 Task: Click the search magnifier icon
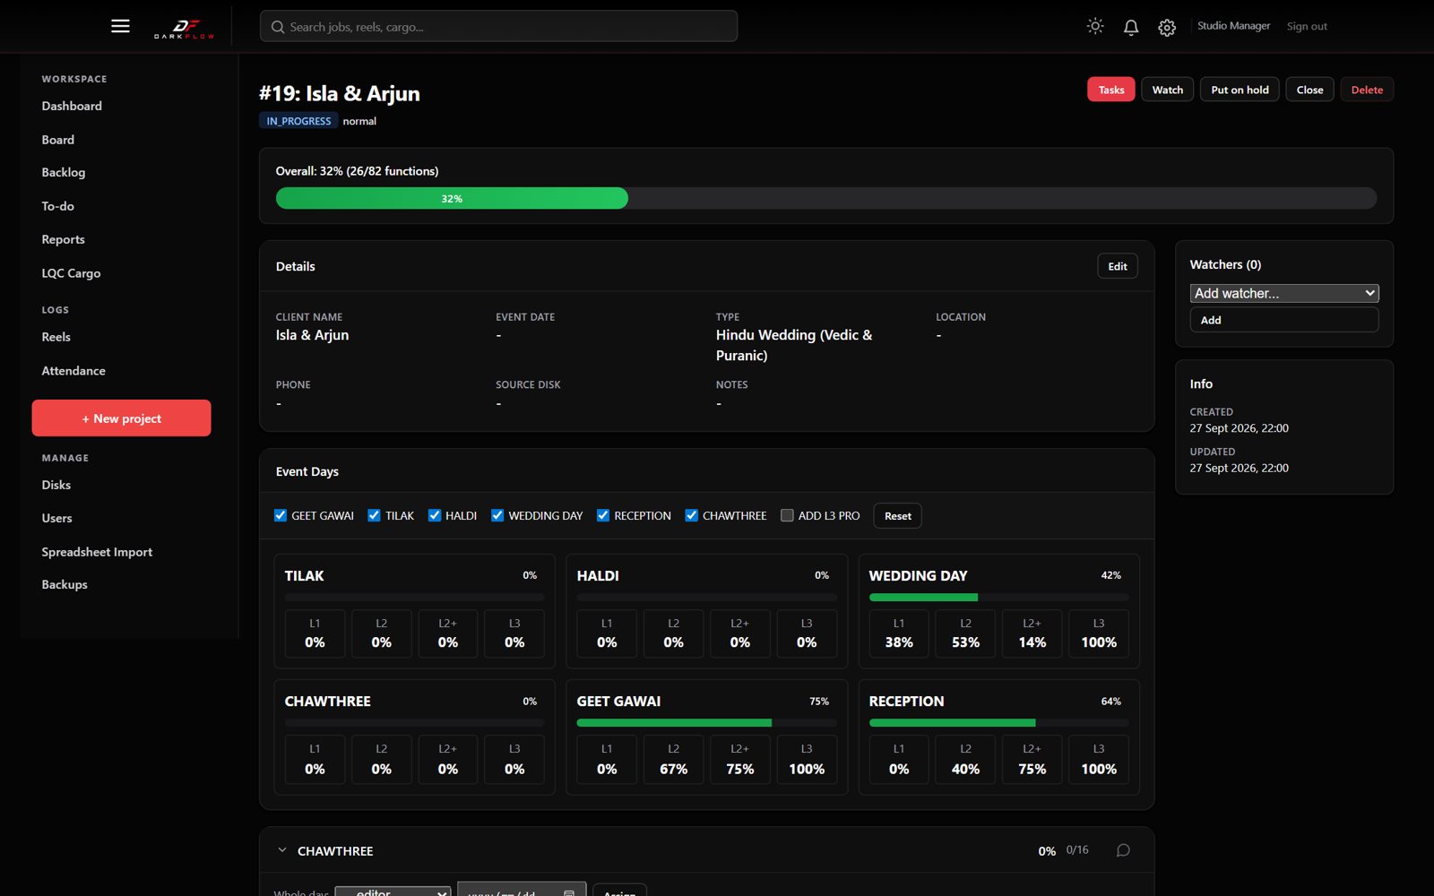click(278, 27)
